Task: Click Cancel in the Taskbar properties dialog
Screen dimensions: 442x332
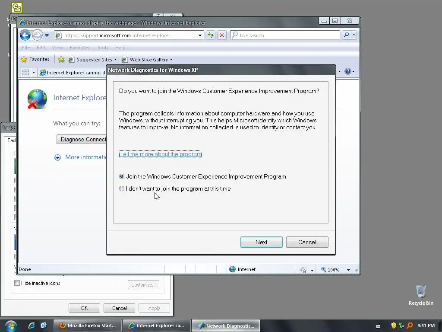Action: [x=119, y=308]
